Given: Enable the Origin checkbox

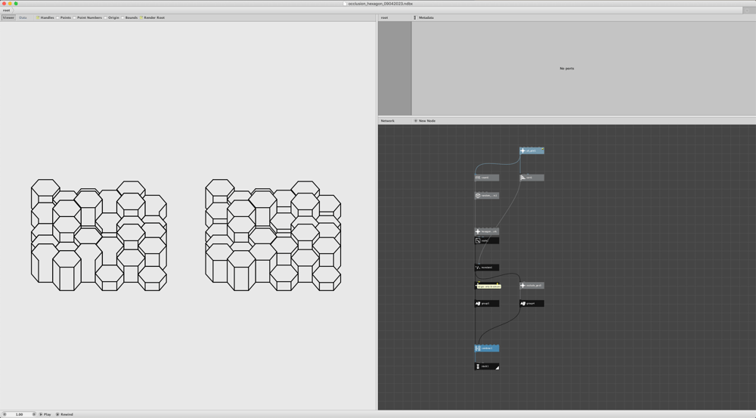Looking at the screenshot, I should coord(106,18).
